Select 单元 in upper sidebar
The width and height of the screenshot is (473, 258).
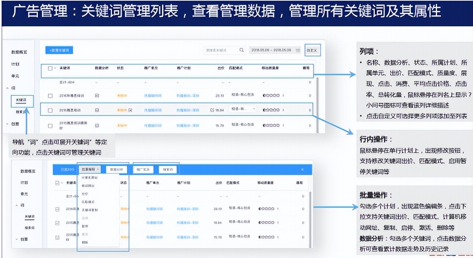click(15, 76)
